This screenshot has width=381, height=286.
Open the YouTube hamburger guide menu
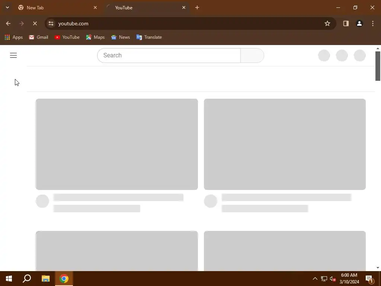click(x=13, y=55)
